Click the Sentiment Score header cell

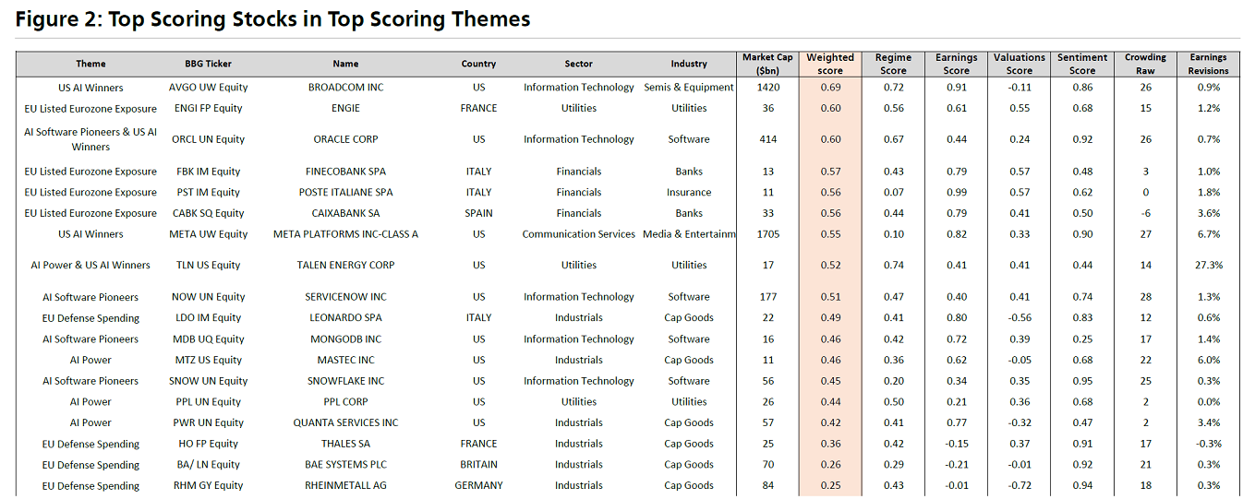click(x=1082, y=64)
